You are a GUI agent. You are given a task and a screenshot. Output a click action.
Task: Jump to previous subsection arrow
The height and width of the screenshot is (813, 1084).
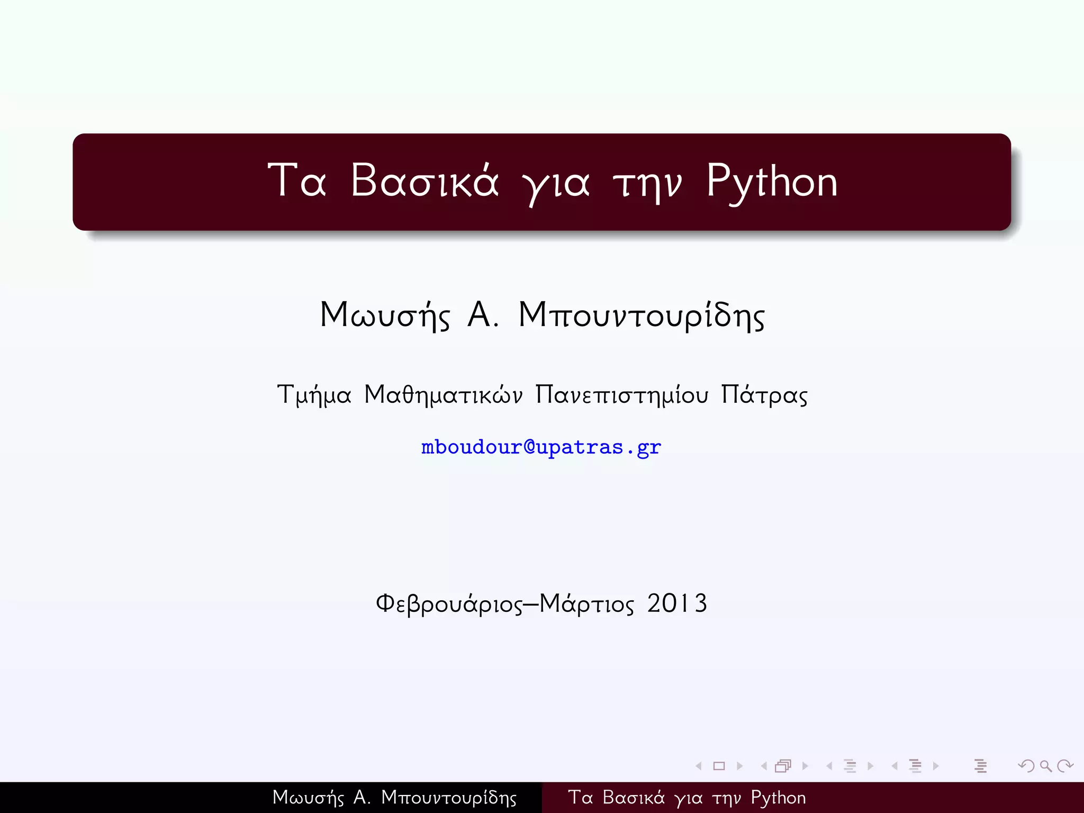click(x=829, y=766)
